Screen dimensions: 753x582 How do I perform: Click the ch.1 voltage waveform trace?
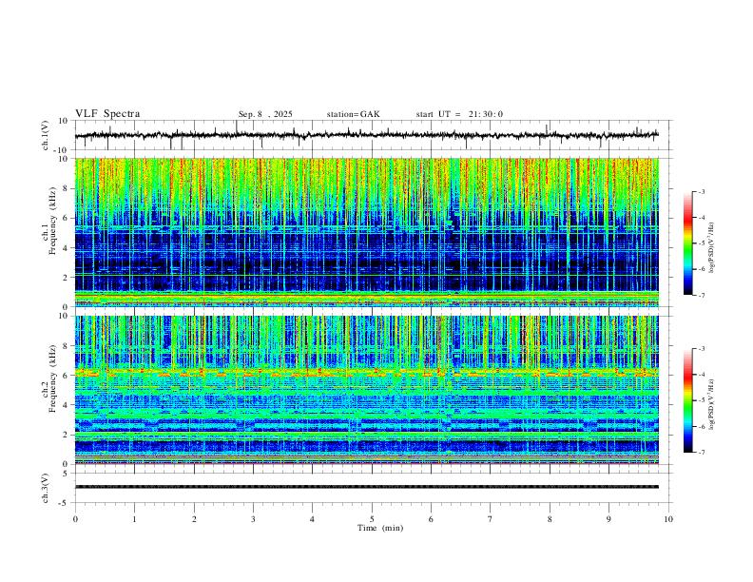366,135
